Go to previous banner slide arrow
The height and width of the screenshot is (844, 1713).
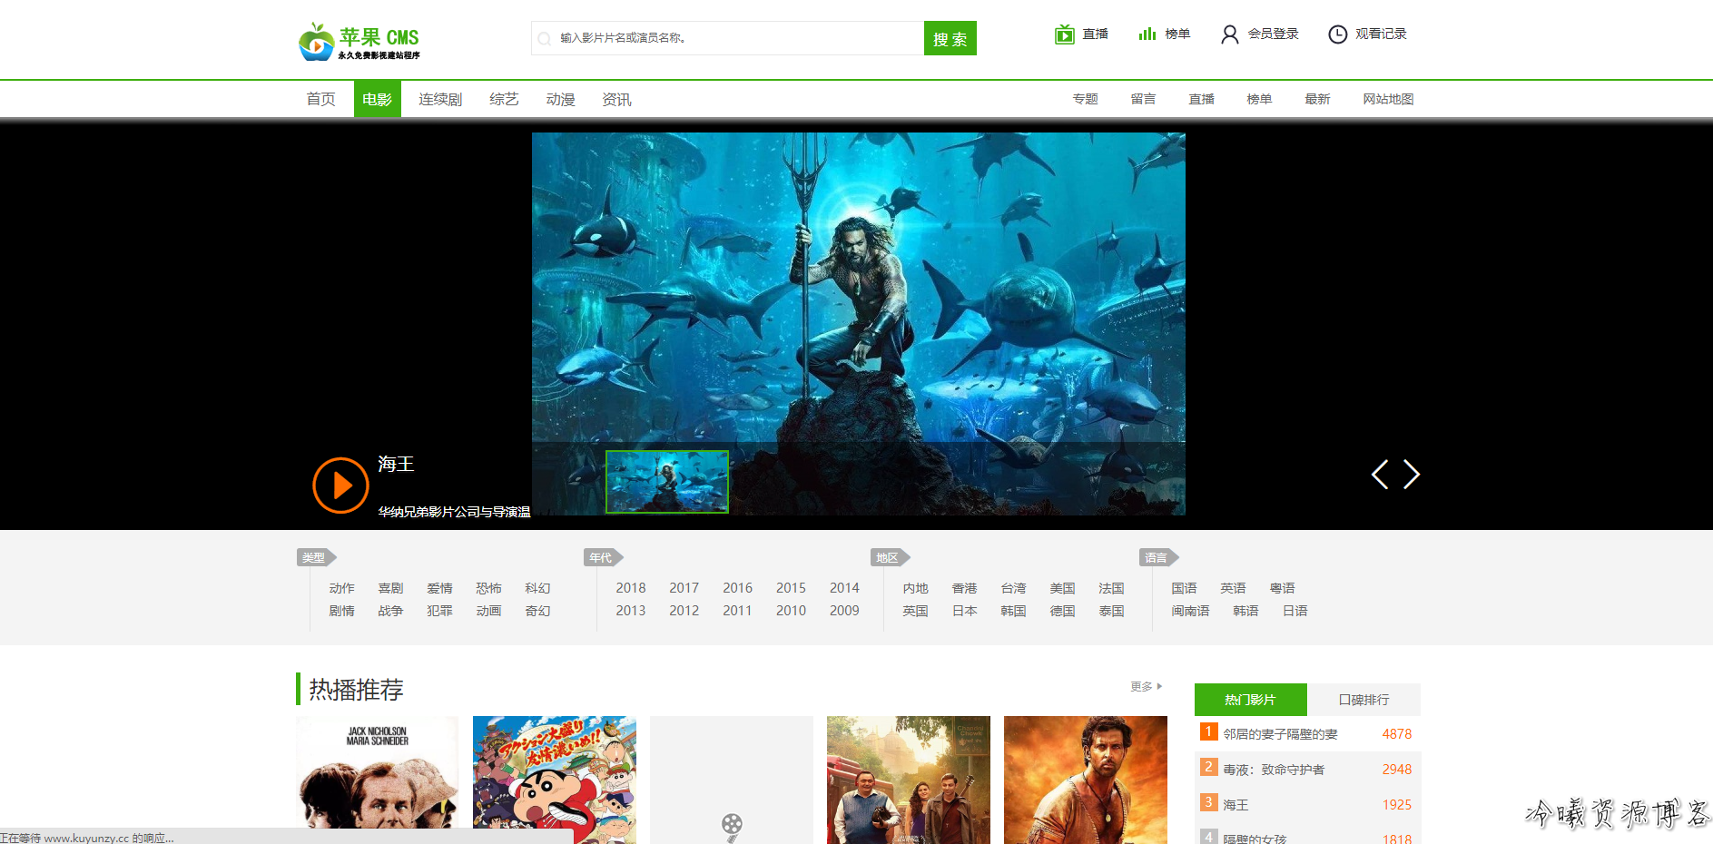pos(1380,474)
